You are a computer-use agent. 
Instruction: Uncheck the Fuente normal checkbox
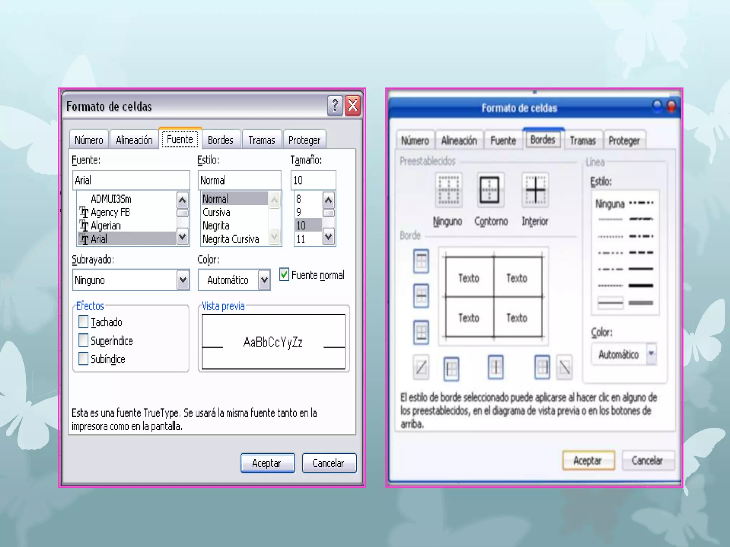(x=284, y=275)
